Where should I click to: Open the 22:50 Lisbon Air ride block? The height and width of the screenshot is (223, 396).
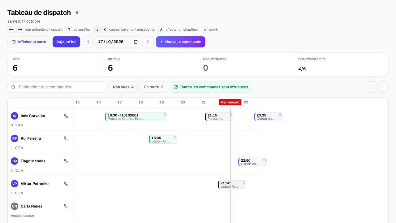[252, 162]
